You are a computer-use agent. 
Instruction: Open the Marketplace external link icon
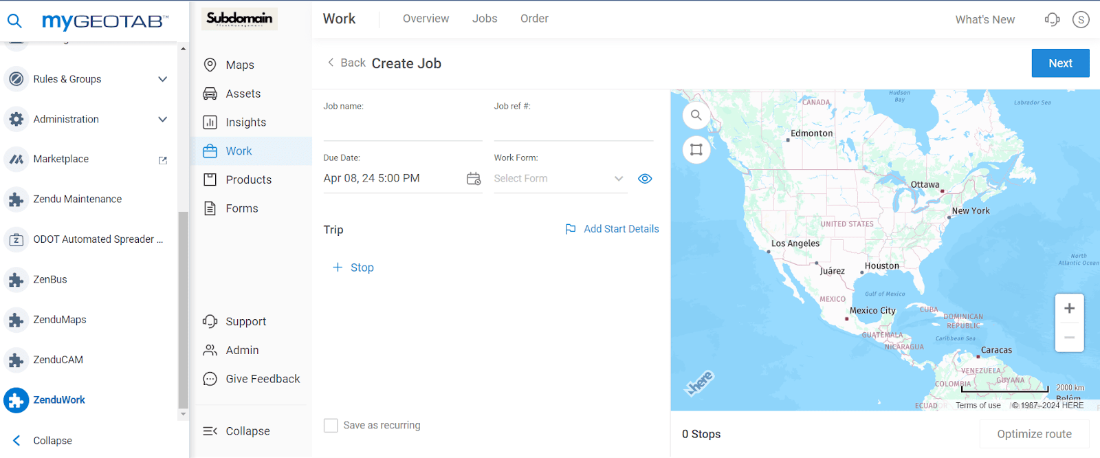click(x=163, y=160)
